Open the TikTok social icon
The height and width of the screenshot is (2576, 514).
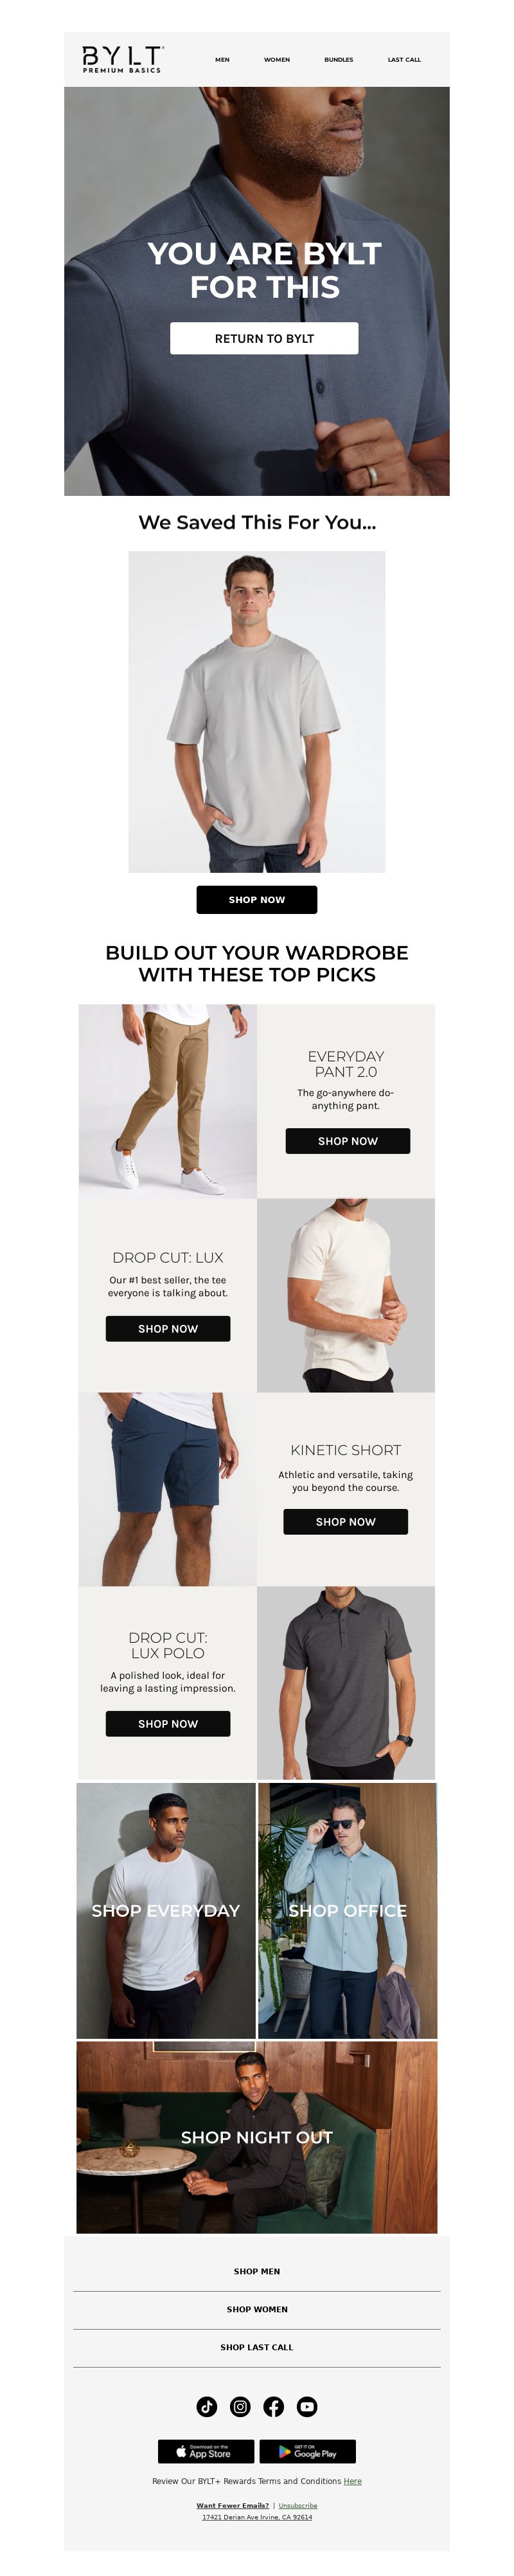pyautogui.click(x=207, y=2407)
